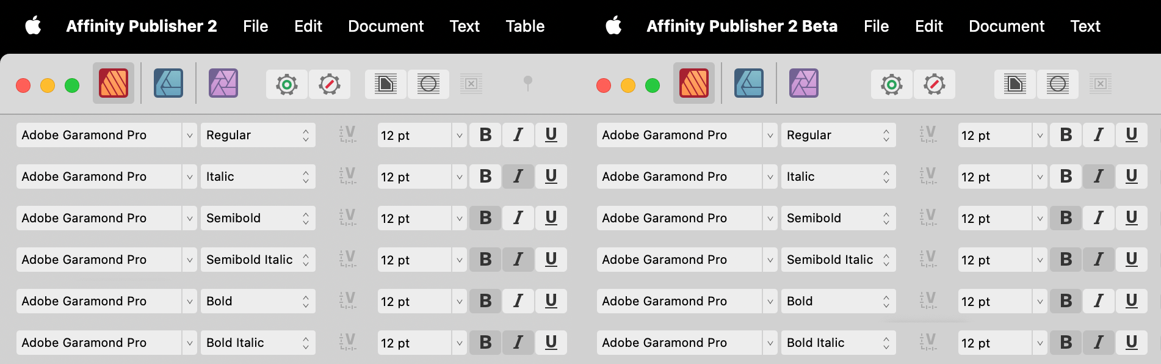Open Document menu of Affinity Publisher 2
The width and height of the screenshot is (1161, 364).
[386, 26]
